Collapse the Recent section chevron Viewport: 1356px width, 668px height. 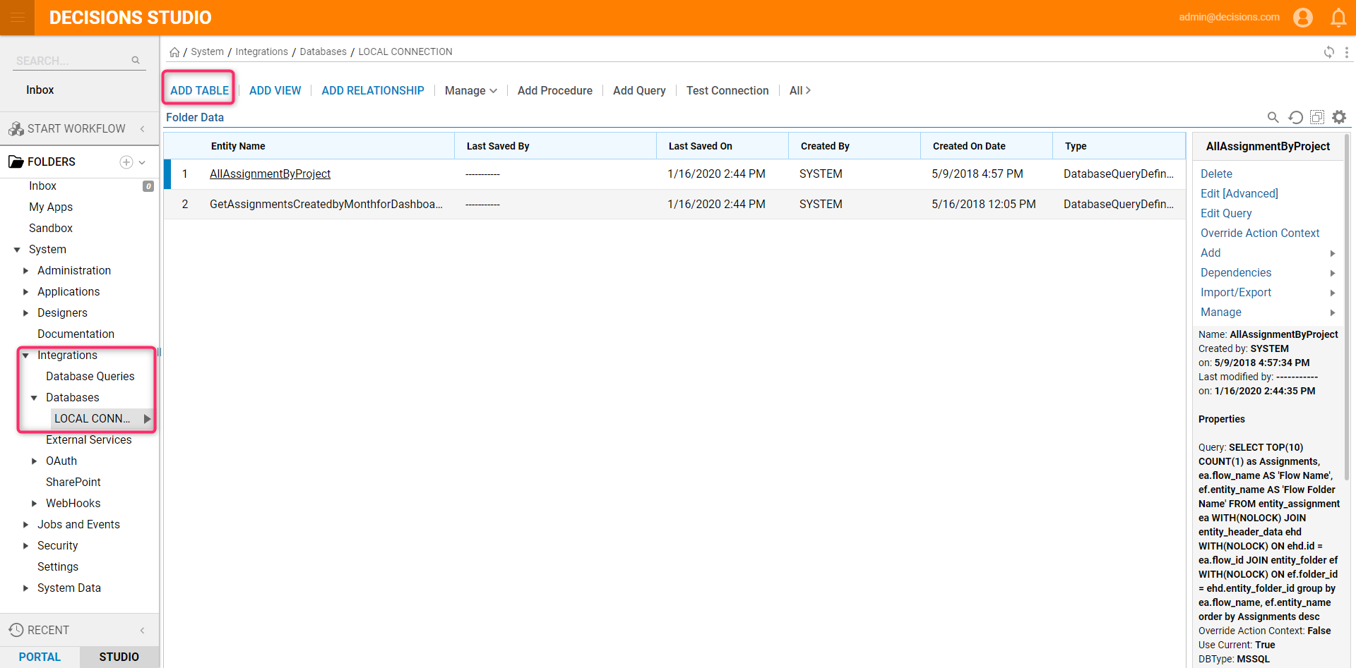click(143, 630)
